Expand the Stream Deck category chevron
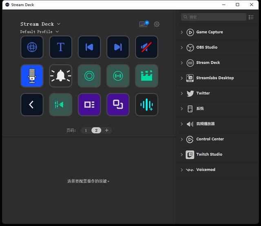The height and width of the screenshot is (226, 261). coord(182,63)
